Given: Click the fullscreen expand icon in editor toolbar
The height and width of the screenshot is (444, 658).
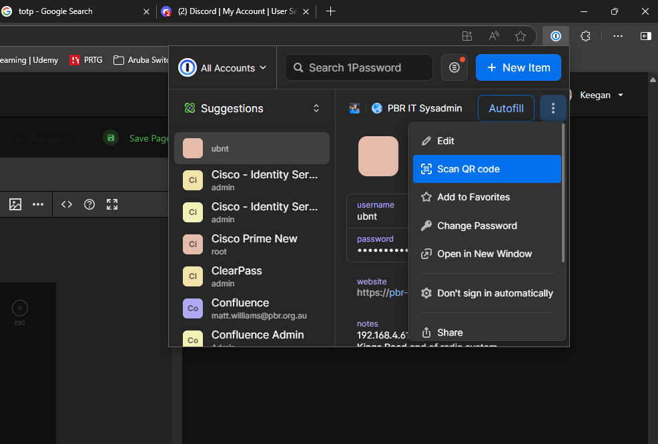Looking at the screenshot, I should pos(112,204).
